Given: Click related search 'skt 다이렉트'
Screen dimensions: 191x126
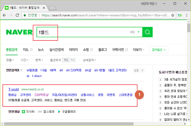Looking at the screenshot, I should (x=74, y=70).
